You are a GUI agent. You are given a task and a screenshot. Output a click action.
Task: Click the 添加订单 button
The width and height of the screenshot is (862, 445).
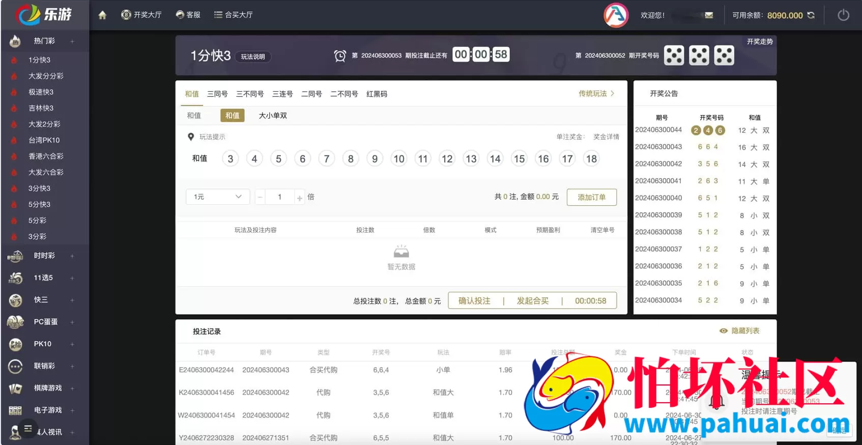click(x=592, y=197)
